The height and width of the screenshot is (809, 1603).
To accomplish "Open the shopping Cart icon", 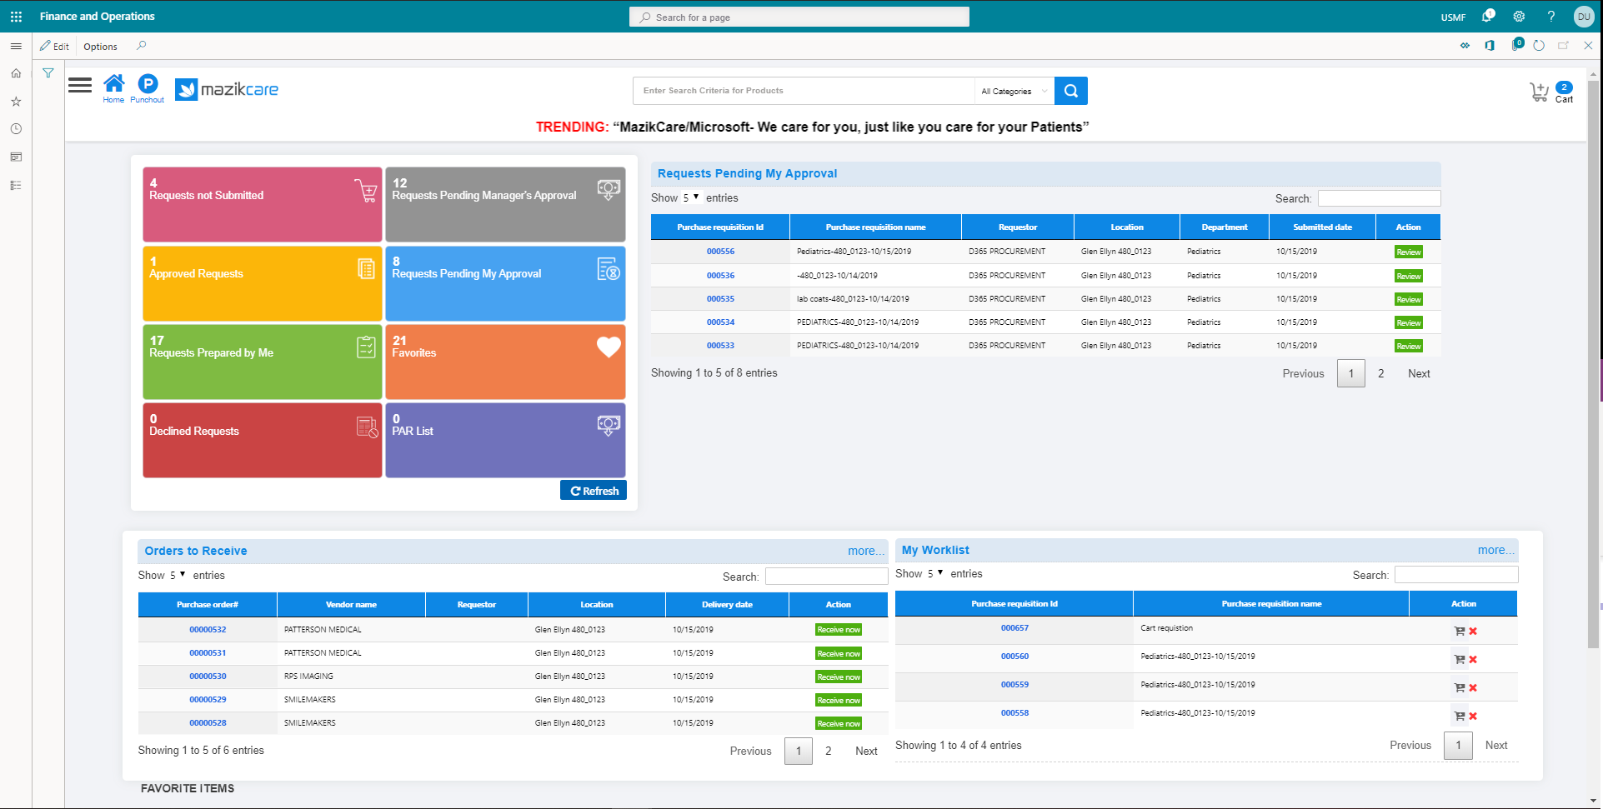I will tap(1539, 92).
